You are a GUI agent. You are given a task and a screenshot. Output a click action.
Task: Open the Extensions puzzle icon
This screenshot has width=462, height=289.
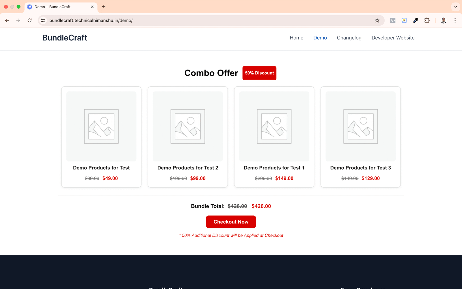coord(427,20)
